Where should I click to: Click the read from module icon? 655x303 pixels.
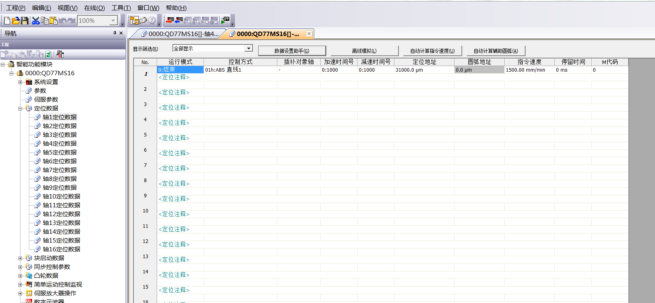coord(179,20)
